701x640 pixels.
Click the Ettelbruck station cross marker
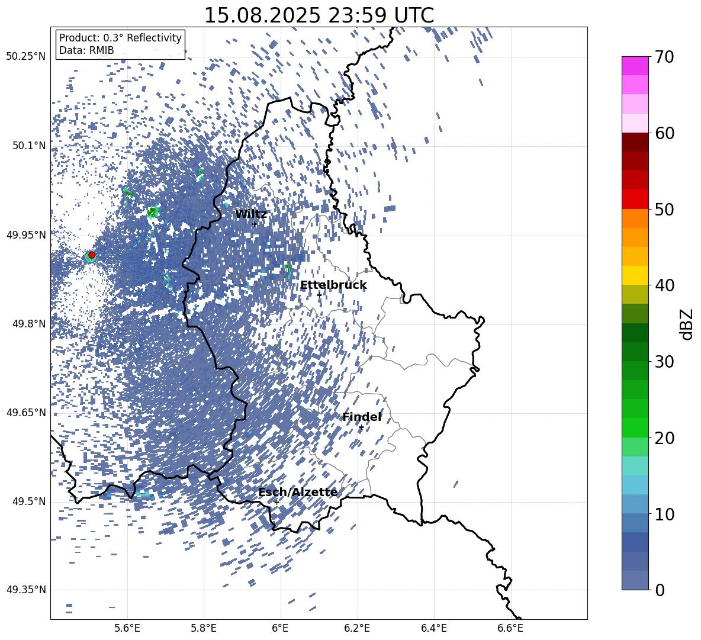click(319, 295)
